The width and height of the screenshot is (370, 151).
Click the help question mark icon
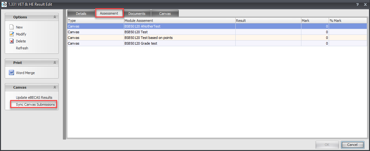click(358, 4)
